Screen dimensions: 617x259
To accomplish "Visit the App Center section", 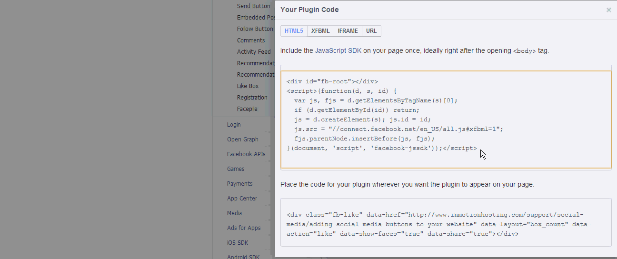I will pos(242,199).
